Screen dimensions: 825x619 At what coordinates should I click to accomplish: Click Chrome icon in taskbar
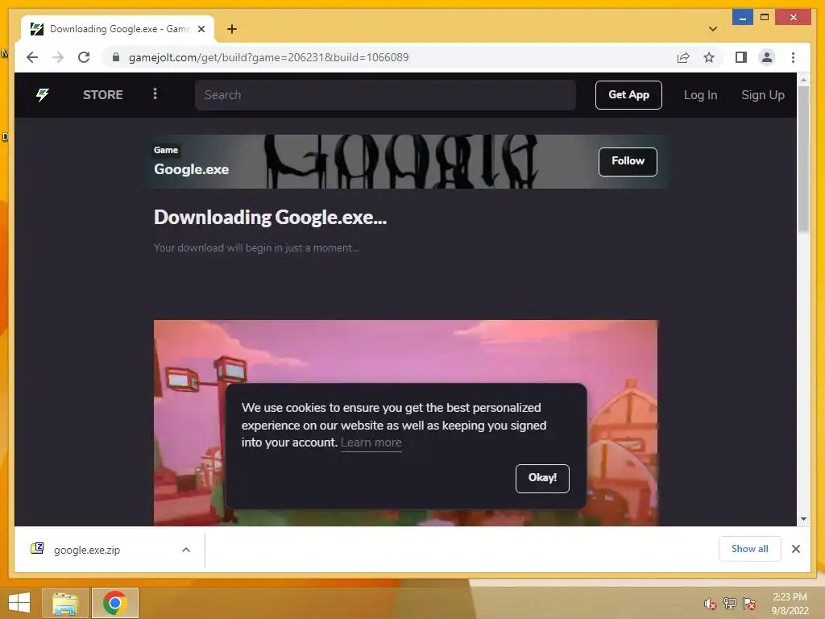coord(114,603)
